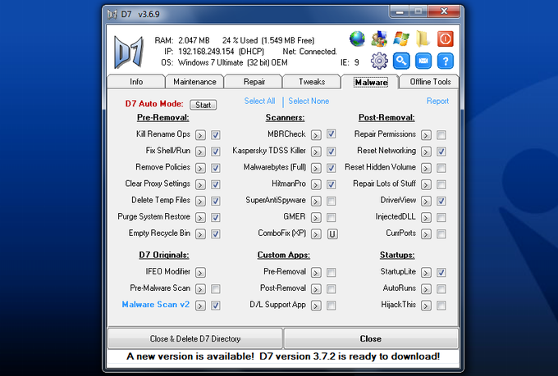Click the red power icon
The image size is (558, 376).
tap(445, 39)
